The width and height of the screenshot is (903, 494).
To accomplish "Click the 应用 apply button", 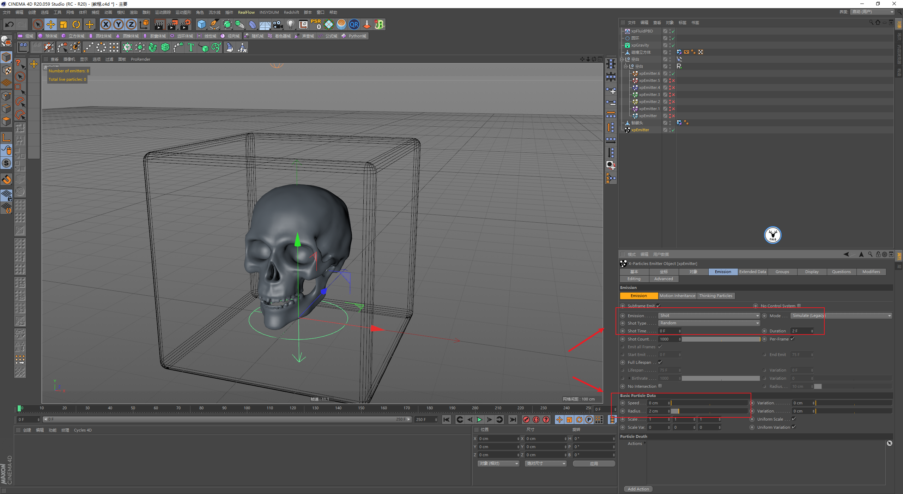I will pos(594,463).
